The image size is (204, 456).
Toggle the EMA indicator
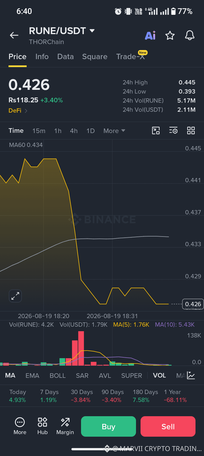(32, 376)
